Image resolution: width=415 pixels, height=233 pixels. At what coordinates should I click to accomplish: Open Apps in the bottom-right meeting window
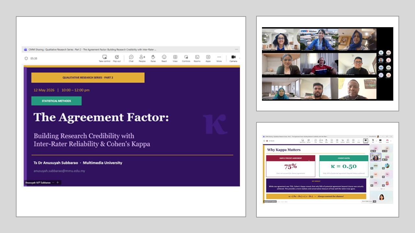[x=353, y=141]
